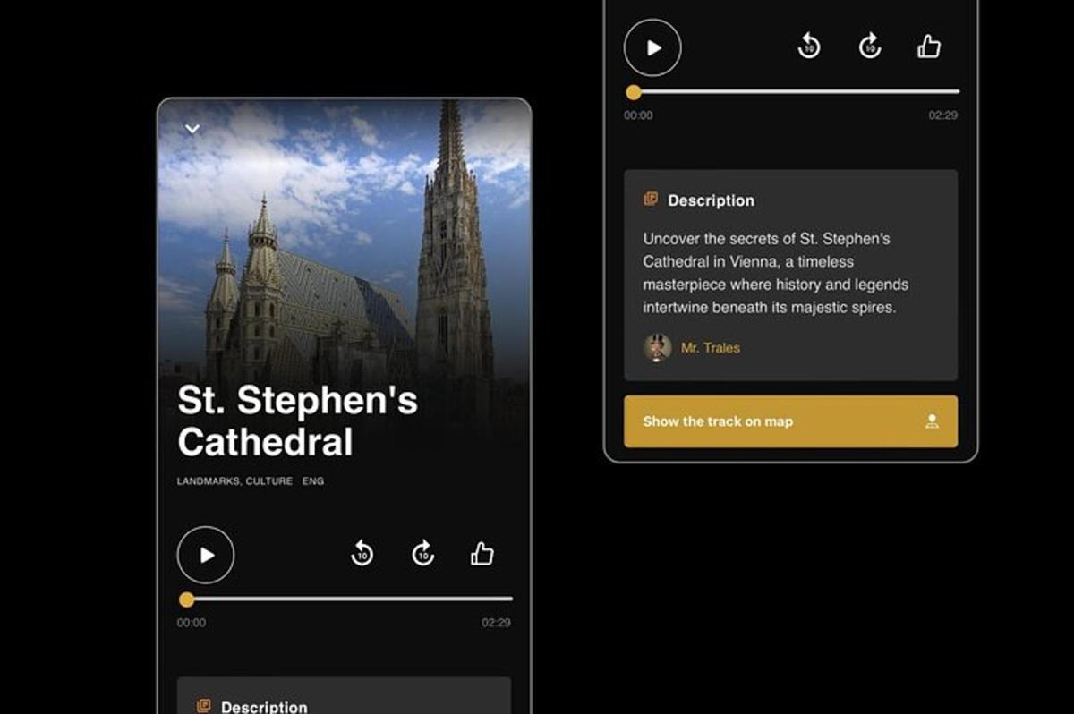
Task: Click the St. Stephen's Cathedral title
Action: (298, 421)
